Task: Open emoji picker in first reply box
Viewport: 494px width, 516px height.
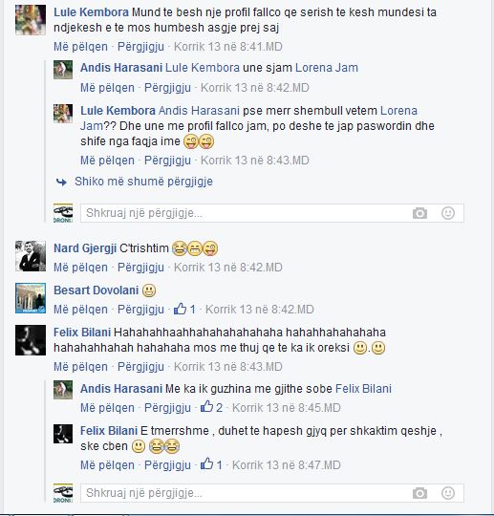Action: click(448, 213)
